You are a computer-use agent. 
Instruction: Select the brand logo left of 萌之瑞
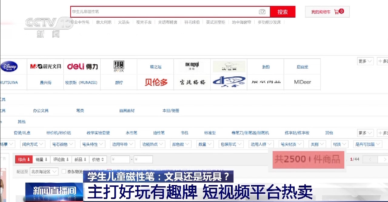[x=119, y=66]
